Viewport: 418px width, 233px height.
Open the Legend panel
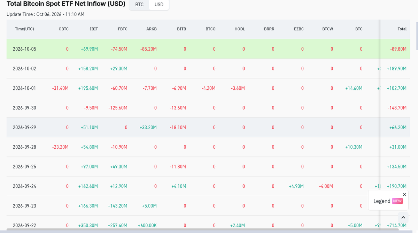388,201
